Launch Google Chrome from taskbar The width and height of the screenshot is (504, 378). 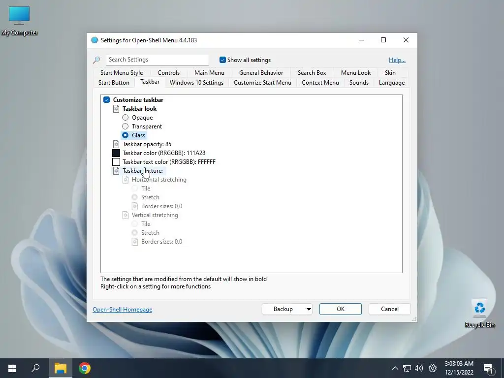(85, 368)
